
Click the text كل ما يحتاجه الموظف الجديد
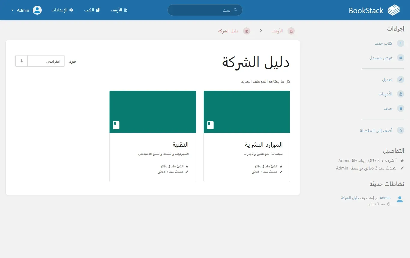pos(266,82)
